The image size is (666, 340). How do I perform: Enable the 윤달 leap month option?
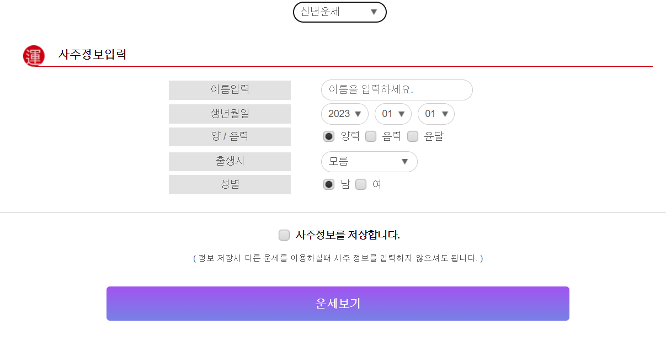pyautogui.click(x=413, y=136)
